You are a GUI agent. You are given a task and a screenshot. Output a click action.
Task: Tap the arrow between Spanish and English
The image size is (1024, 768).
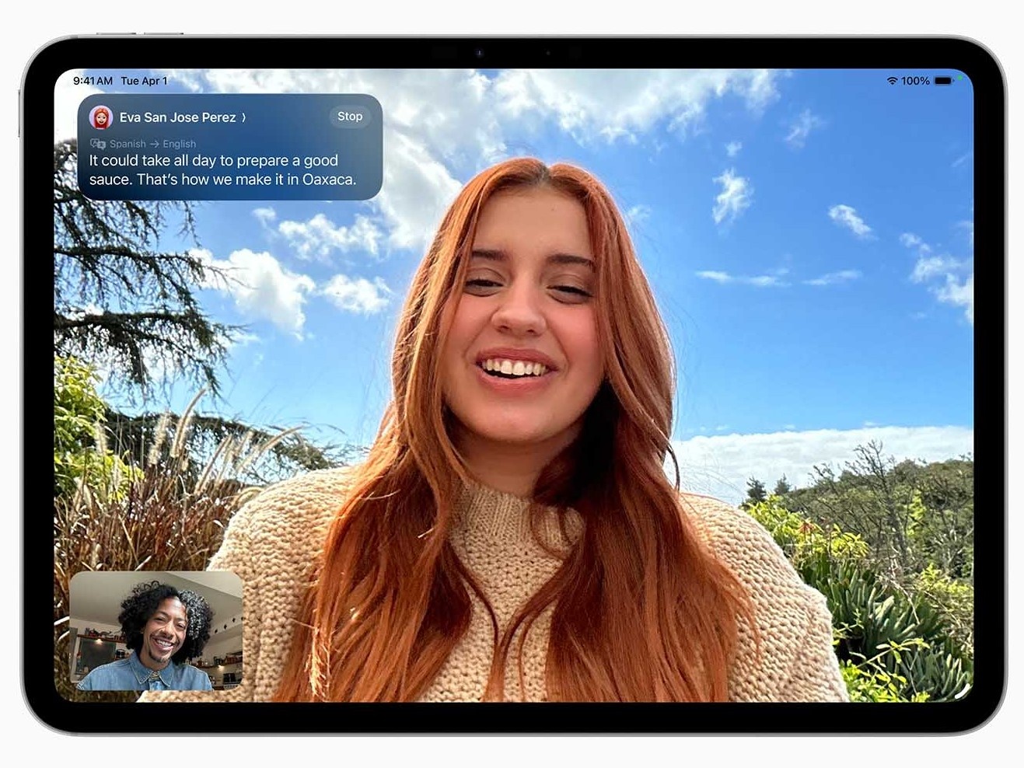154,144
